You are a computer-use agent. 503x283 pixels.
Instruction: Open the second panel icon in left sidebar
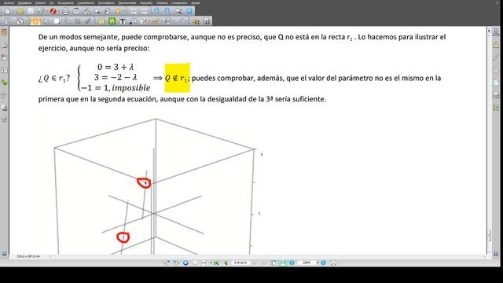point(4,46)
